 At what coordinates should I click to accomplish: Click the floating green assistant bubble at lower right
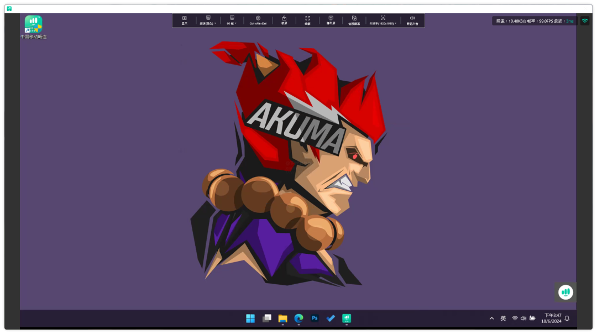click(566, 292)
